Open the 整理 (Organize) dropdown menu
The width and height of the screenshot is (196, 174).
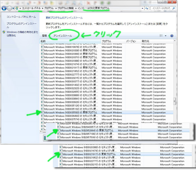[46, 36]
